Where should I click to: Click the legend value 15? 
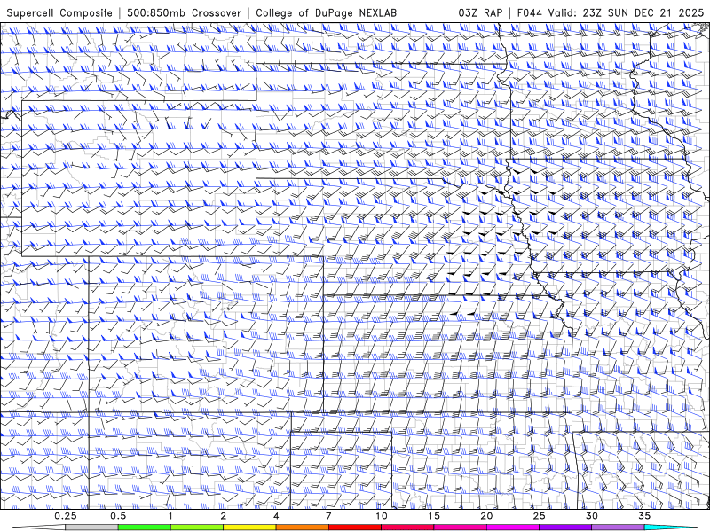click(434, 516)
